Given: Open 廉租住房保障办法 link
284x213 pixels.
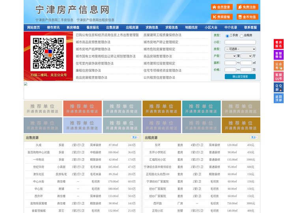Looking at the screenshot, I should pyautogui.click(x=88, y=71).
